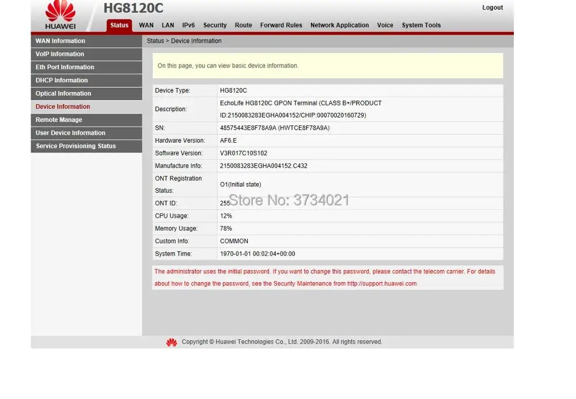Open the Voice tab
Viewport: 576px width, 399px height.
click(385, 25)
